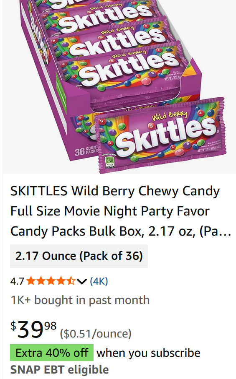Open the 4K reviews count link
The image size is (236, 379).
99,281
